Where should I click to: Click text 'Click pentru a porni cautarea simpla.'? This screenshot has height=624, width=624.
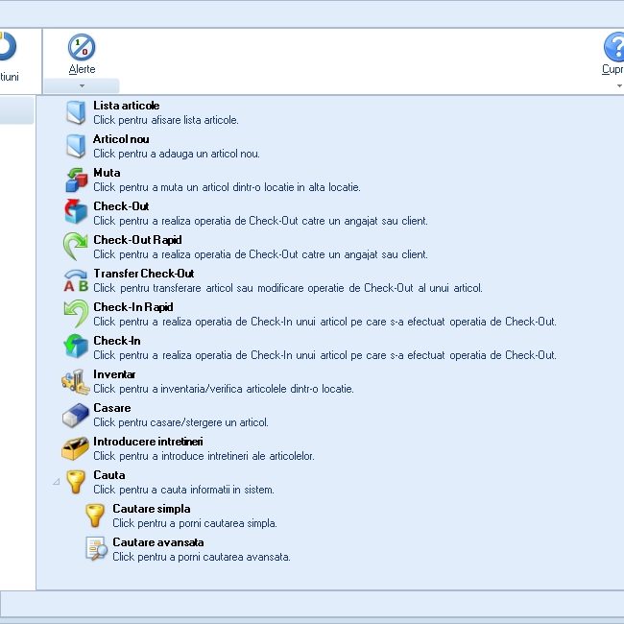[195, 523]
